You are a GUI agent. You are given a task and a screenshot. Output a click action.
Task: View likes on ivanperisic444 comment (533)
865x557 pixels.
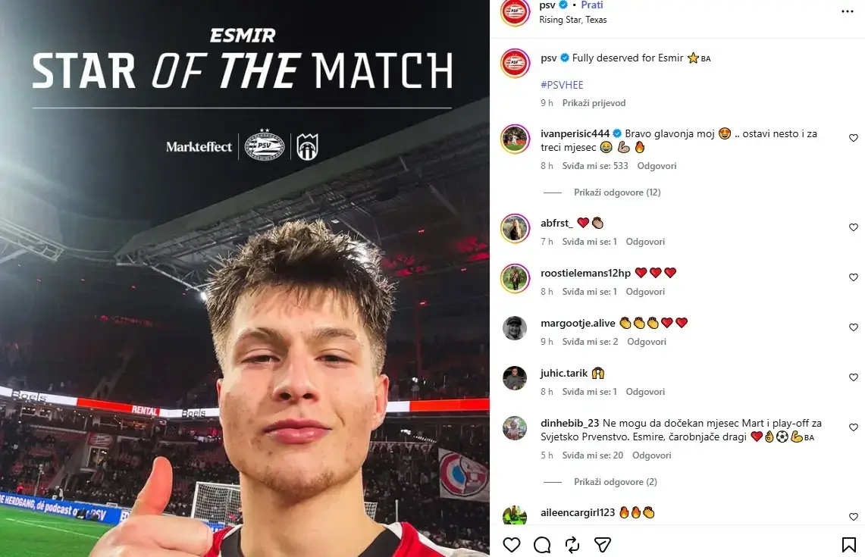(x=594, y=166)
